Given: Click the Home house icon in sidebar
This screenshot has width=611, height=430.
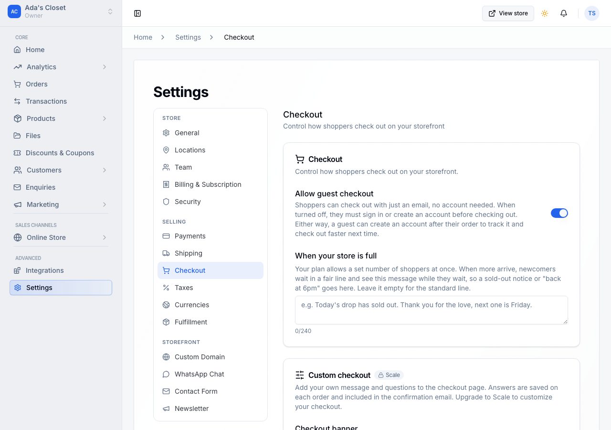Looking at the screenshot, I should pyautogui.click(x=17, y=50).
